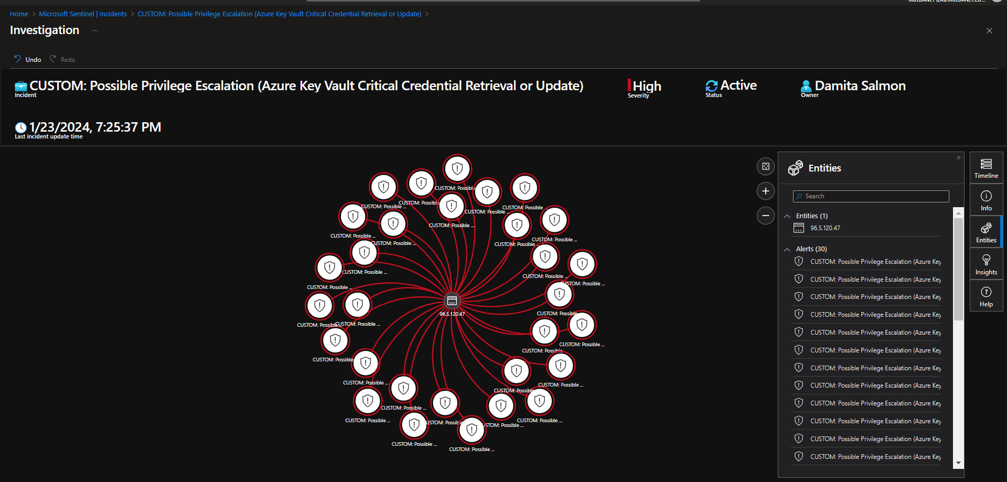Click the Active status refresh icon
1007x482 pixels.
pos(712,86)
